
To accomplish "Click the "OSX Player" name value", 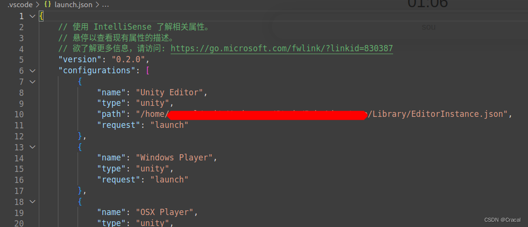I will coord(165,212).
